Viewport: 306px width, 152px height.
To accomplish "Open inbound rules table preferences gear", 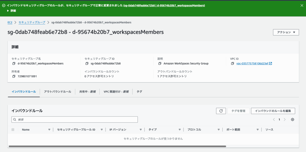I will pyautogui.click(x=293, y=119).
